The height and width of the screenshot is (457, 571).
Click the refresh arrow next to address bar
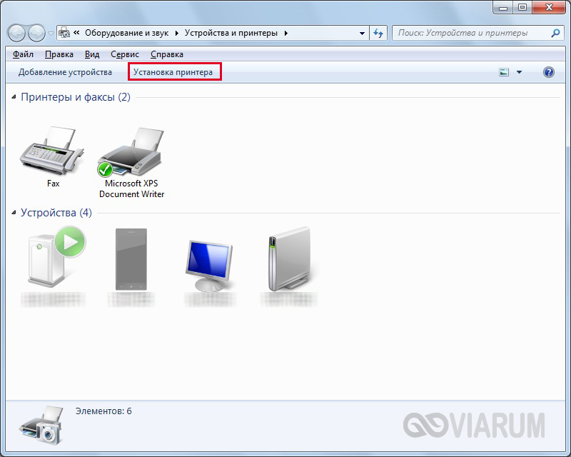tap(378, 32)
